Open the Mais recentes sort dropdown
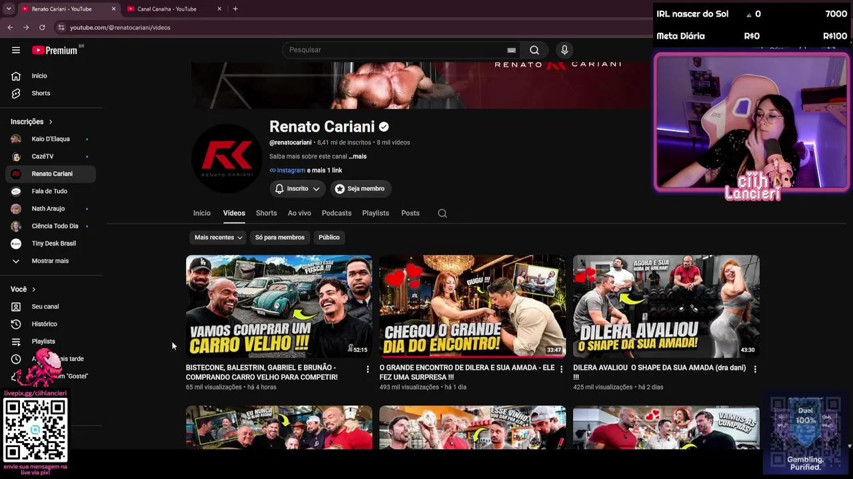The image size is (853, 479). click(218, 238)
